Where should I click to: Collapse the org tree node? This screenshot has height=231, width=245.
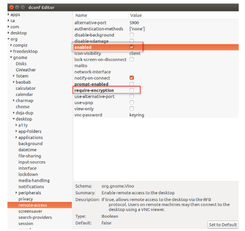pyautogui.click(x=8, y=39)
